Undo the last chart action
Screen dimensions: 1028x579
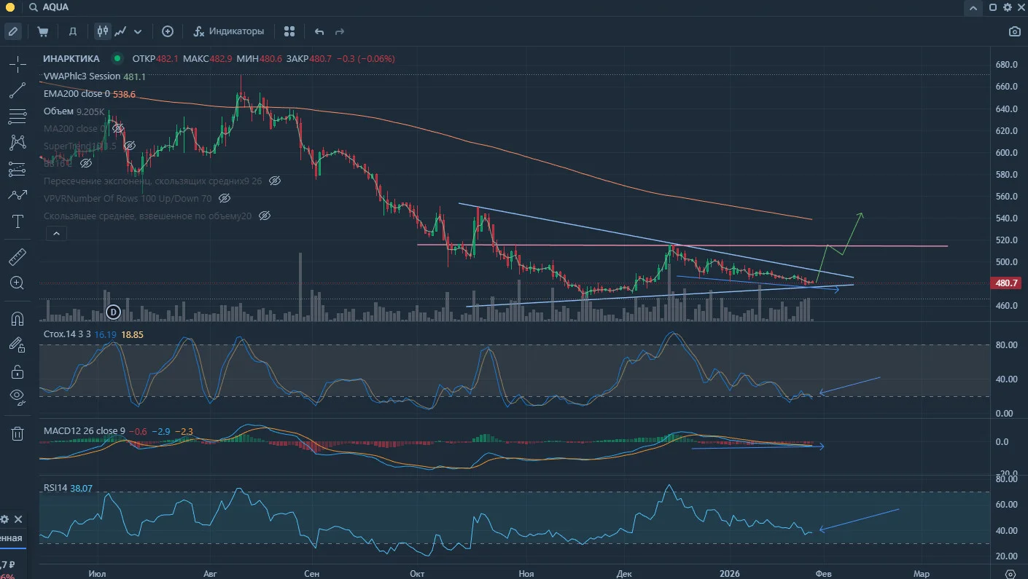[319, 31]
